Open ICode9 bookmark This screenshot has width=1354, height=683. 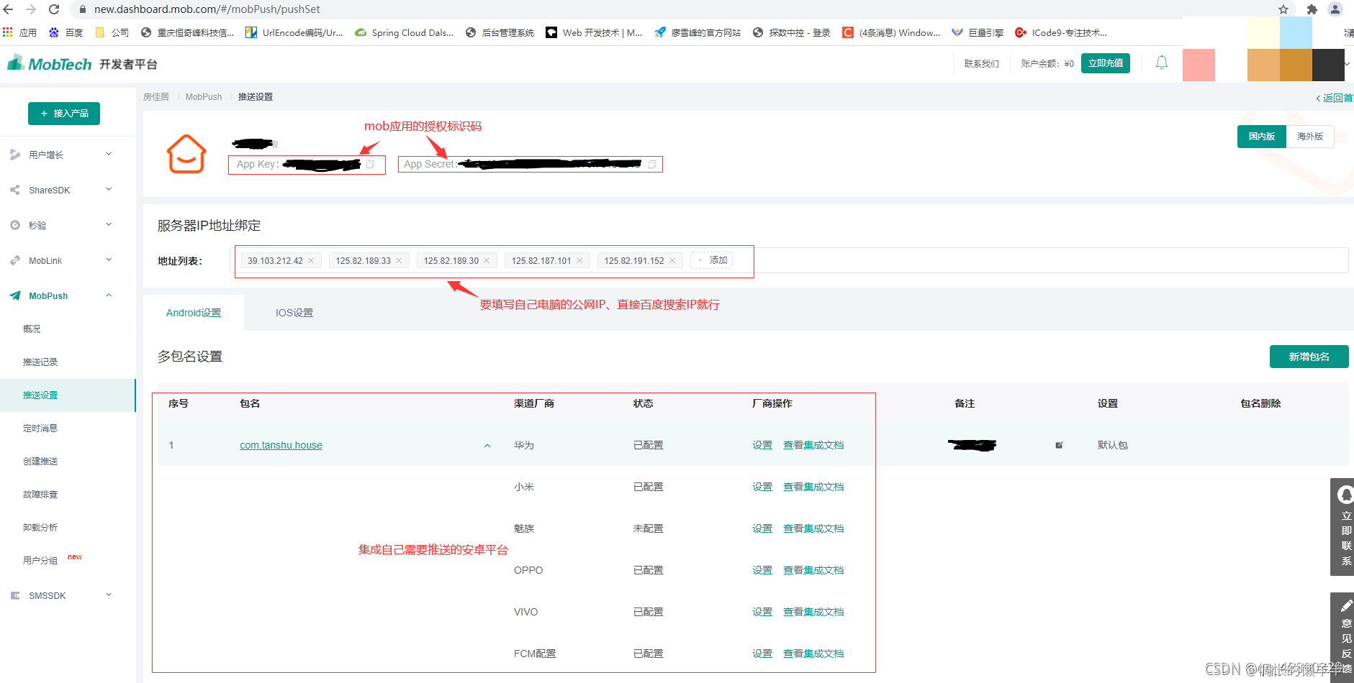[1061, 32]
